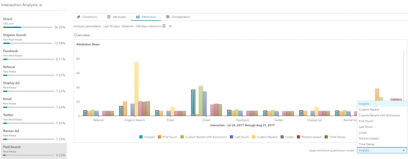Click the Orchestration tab icon

click(168, 17)
